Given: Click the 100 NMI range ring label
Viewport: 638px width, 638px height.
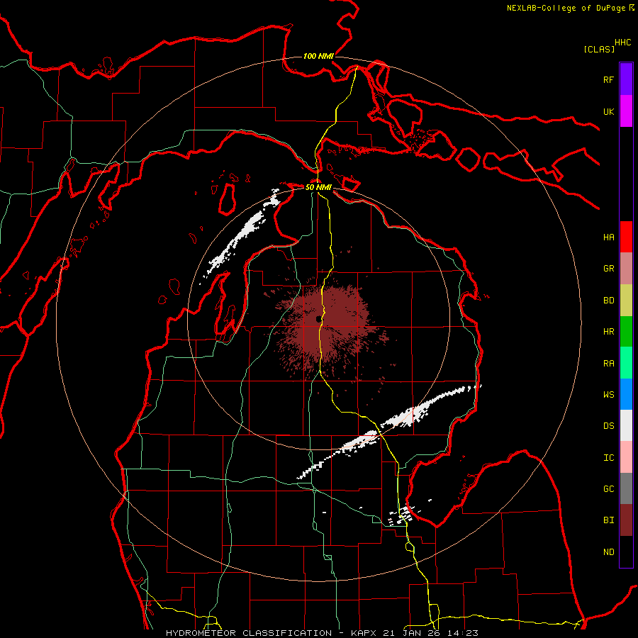Looking at the screenshot, I should pyautogui.click(x=318, y=56).
